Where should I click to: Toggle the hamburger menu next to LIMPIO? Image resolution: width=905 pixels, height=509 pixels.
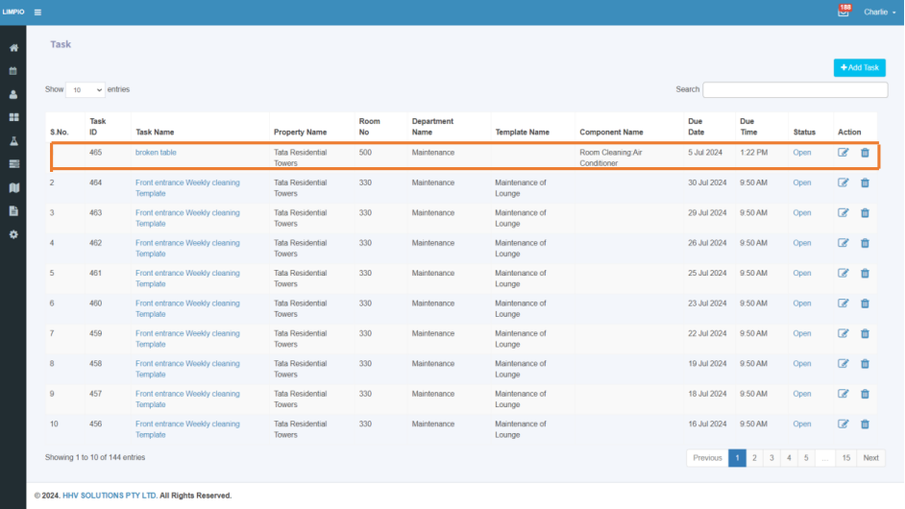coord(37,12)
